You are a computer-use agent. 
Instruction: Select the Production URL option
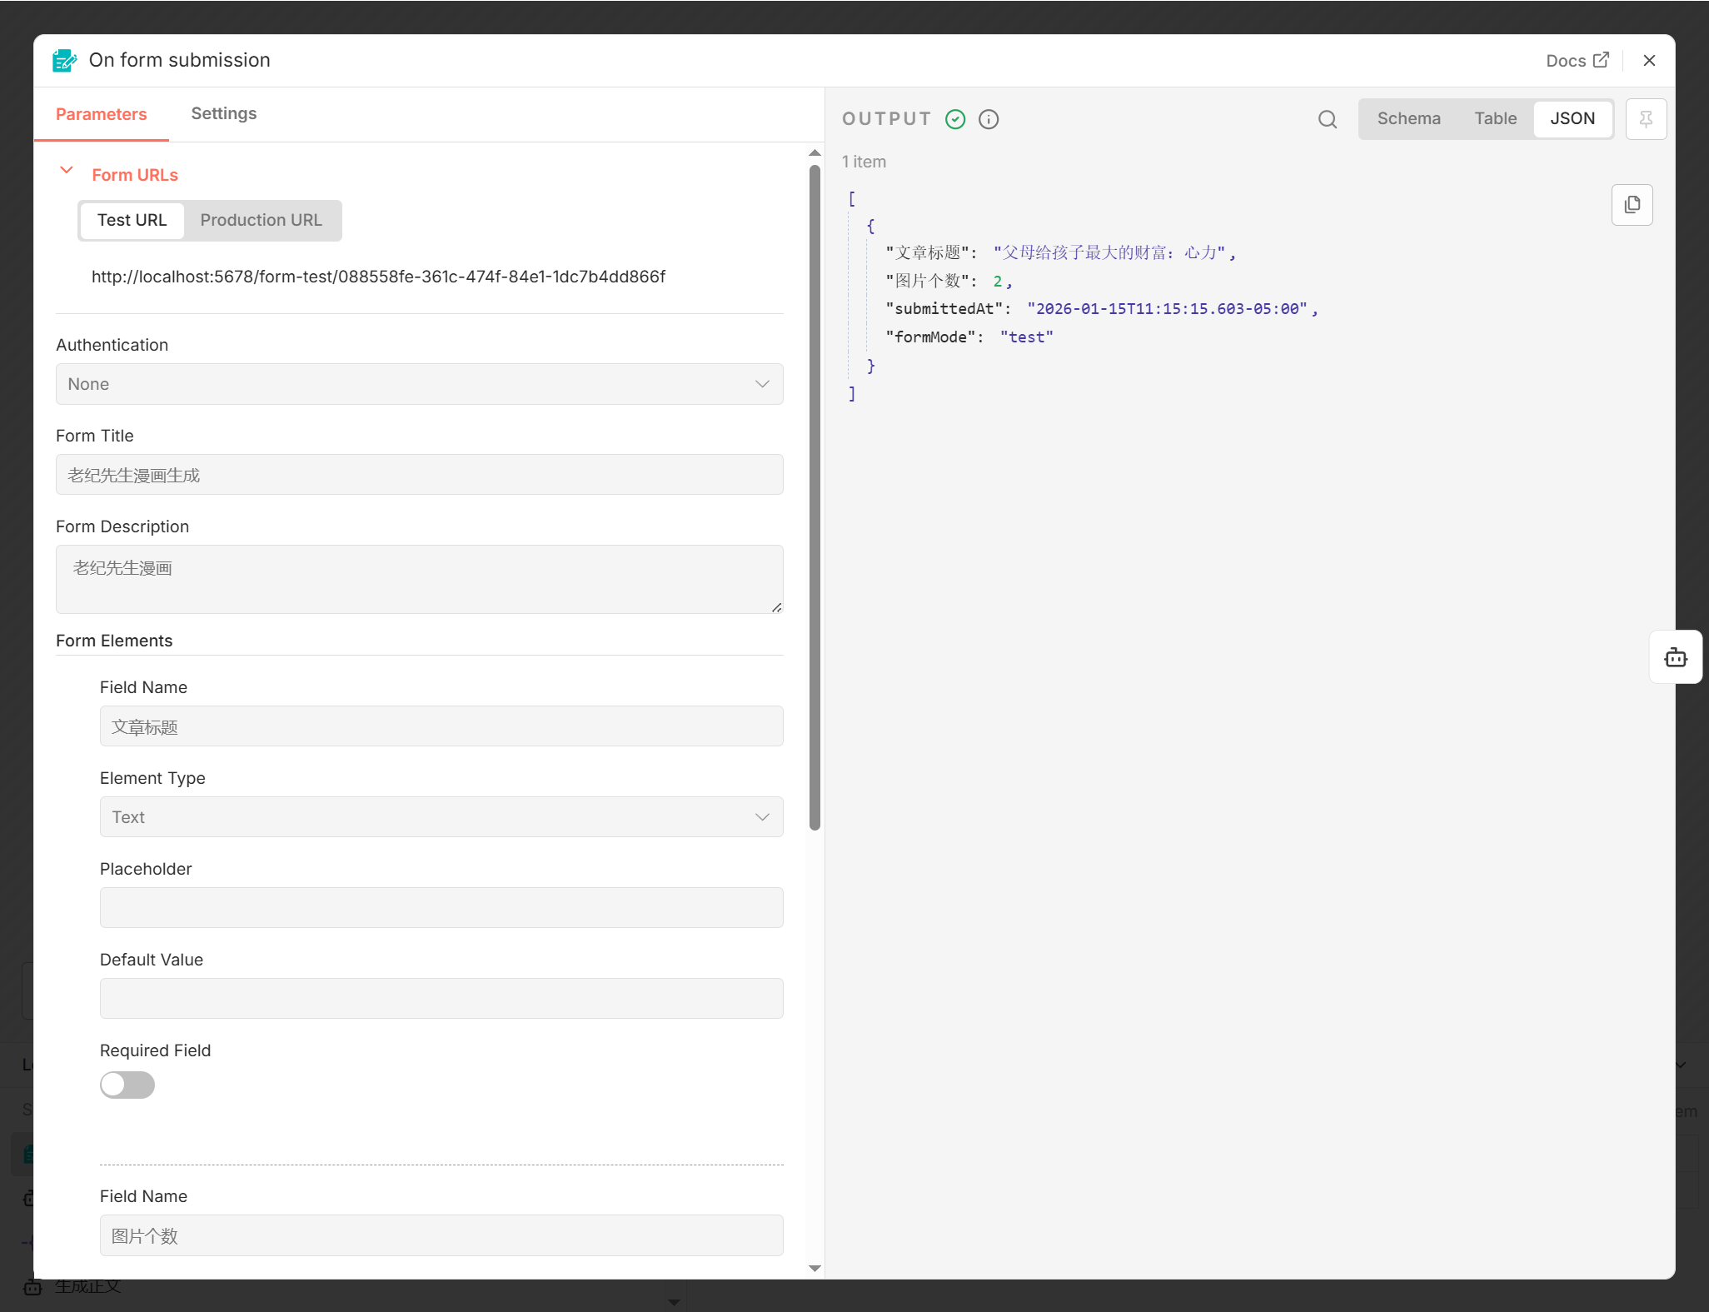point(261,220)
